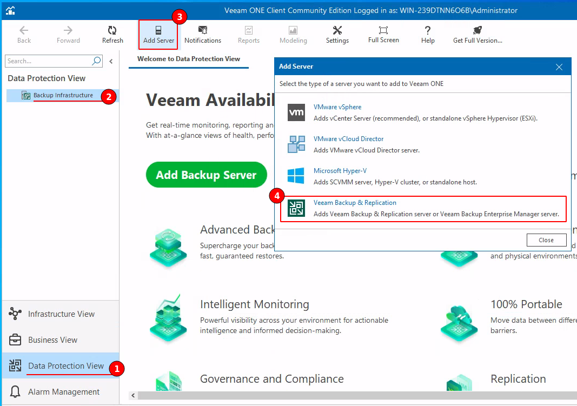Open the Notifications toolbar item
Image resolution: width=577 pixels, height=406 pixels.
click(203, 35)
